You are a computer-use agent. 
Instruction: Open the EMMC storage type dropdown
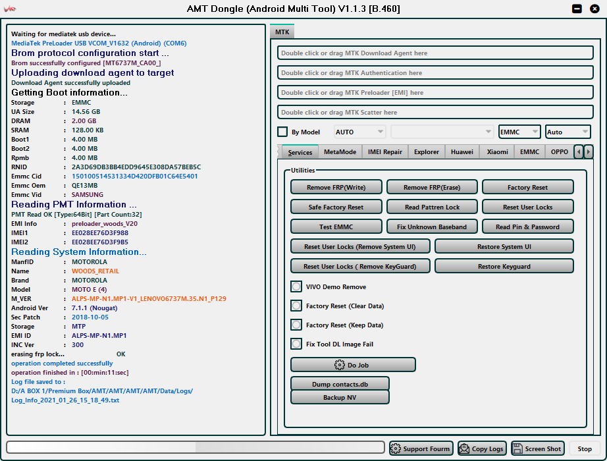[x=519, y=132]
